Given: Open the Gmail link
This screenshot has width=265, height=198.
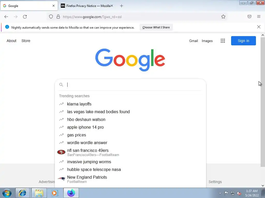Looking at the screenshot, I should pos(194,41).
